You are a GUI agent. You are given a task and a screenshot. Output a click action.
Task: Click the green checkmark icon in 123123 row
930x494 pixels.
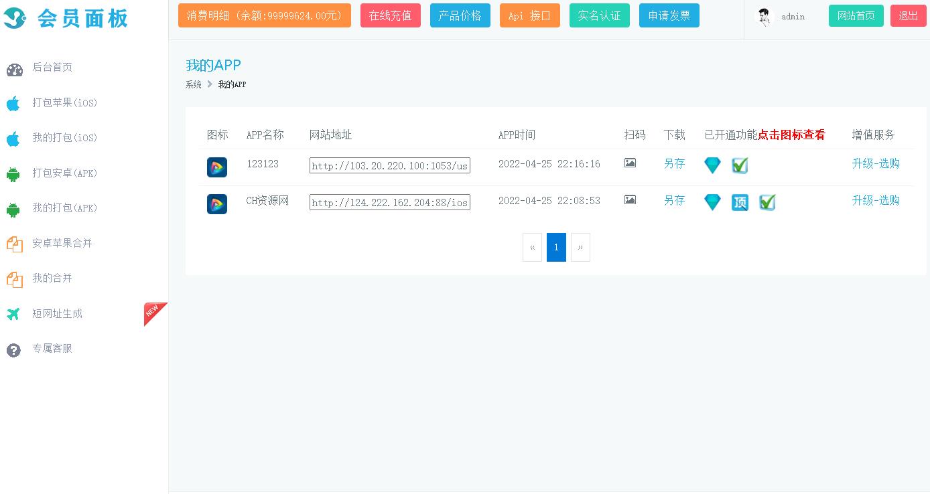click(740, 165)
